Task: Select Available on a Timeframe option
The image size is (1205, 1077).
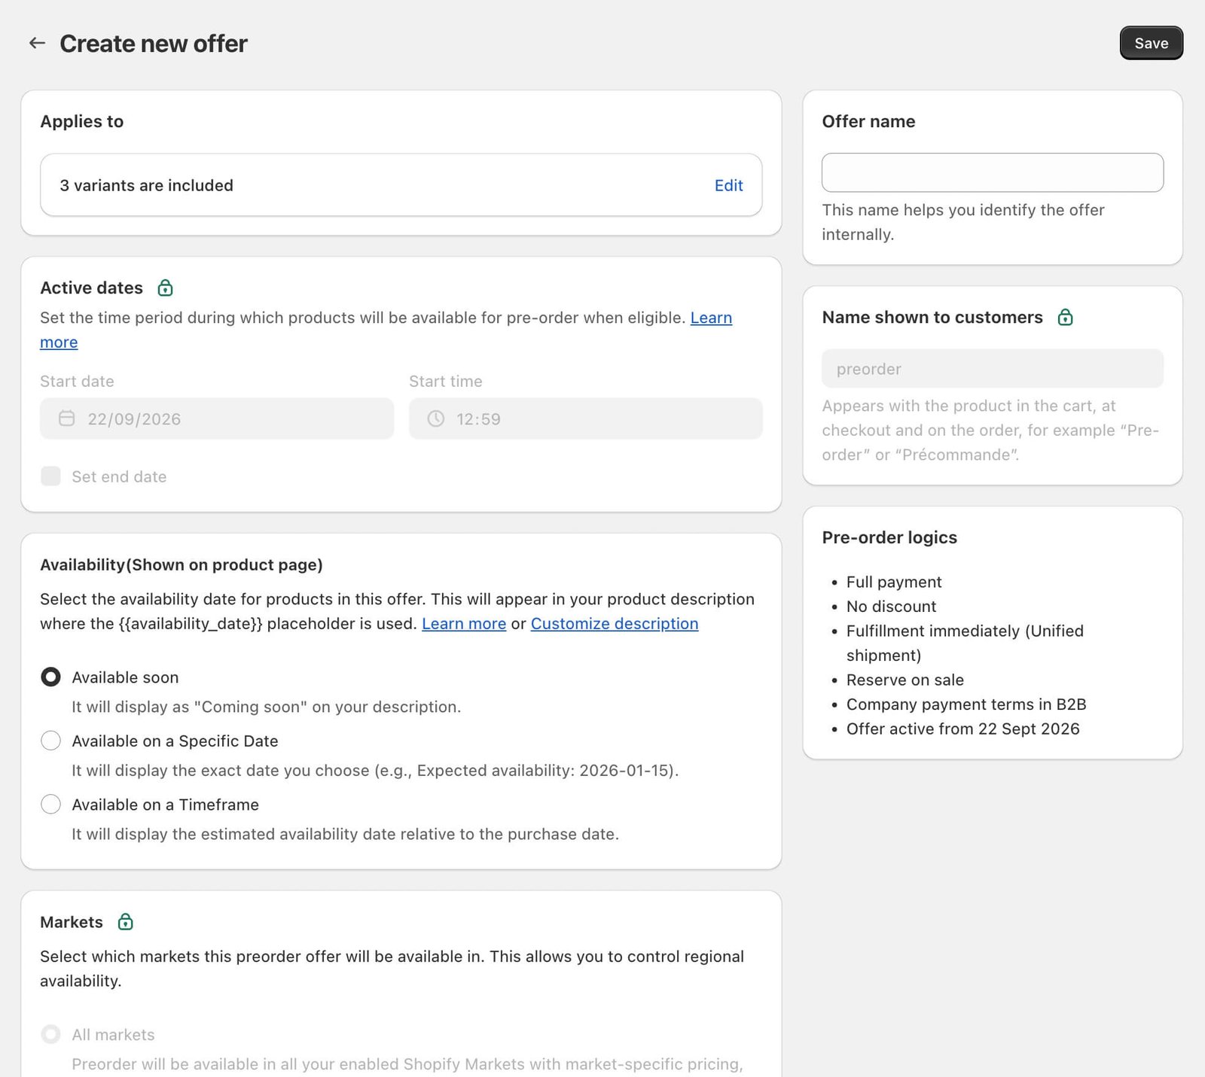Action: tap(50, 804)
